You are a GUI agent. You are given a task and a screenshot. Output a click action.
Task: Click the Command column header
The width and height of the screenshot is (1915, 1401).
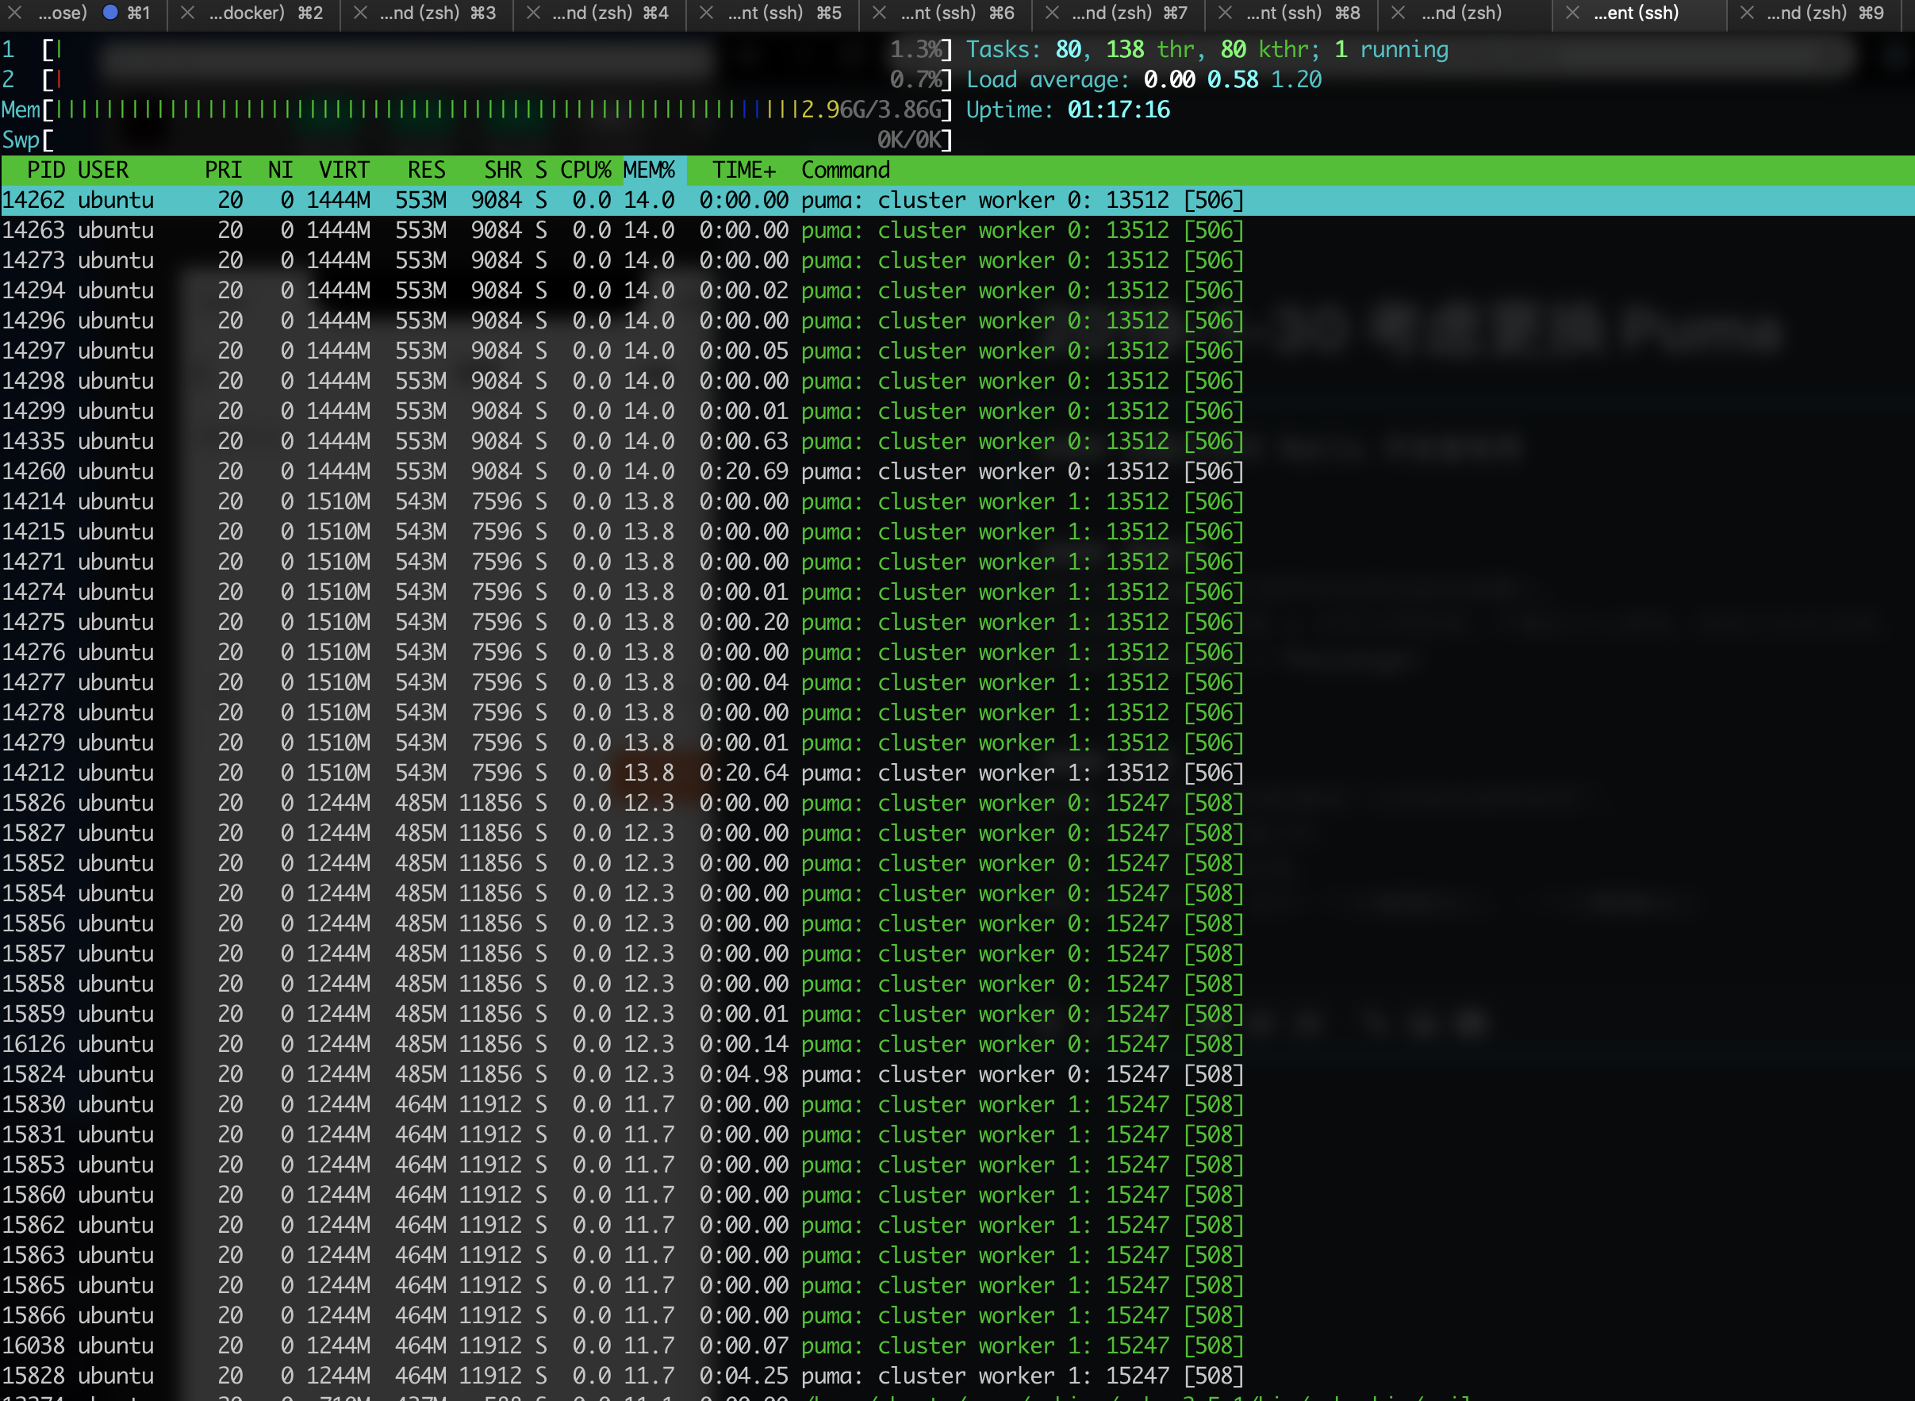click(x=846, y=171)
